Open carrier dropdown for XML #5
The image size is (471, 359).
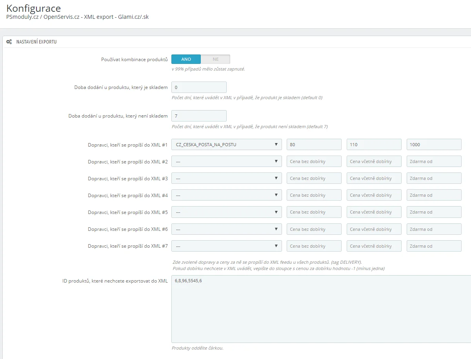pyautogui.click(x=226, y=212)
